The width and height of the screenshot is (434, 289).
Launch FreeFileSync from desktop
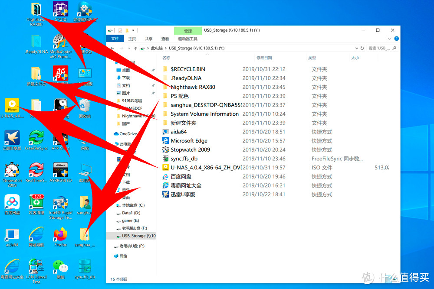[x=36, y=140]
